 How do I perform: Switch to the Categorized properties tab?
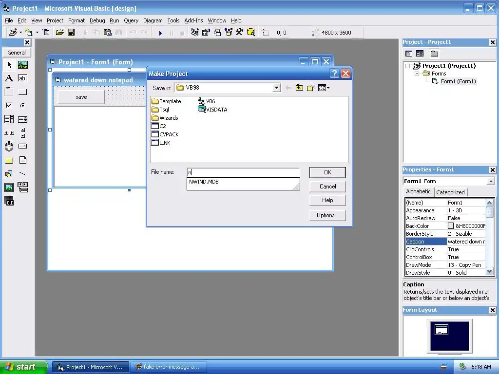tap(450, 192)
